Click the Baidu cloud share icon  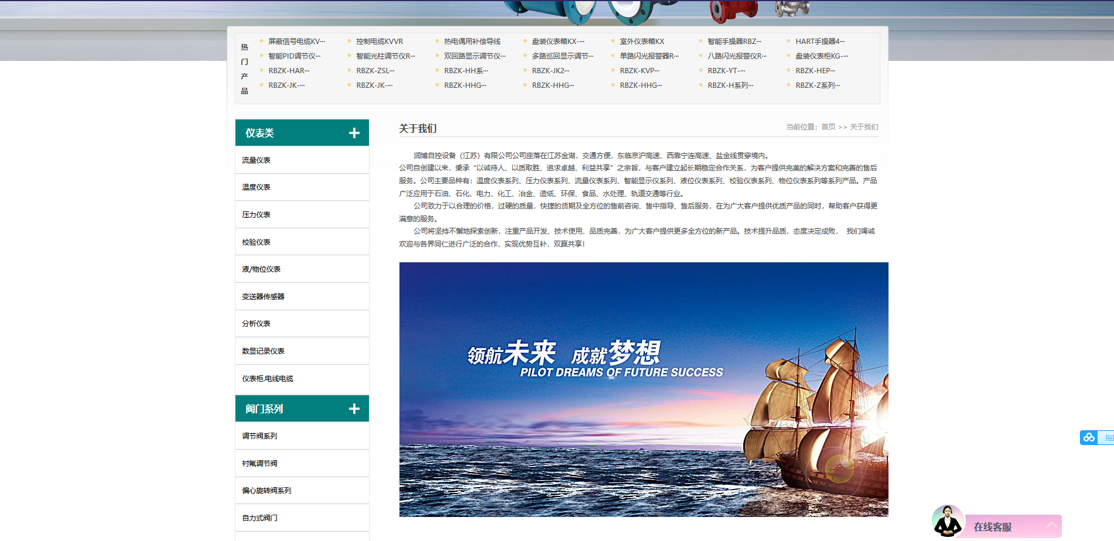1089,437
